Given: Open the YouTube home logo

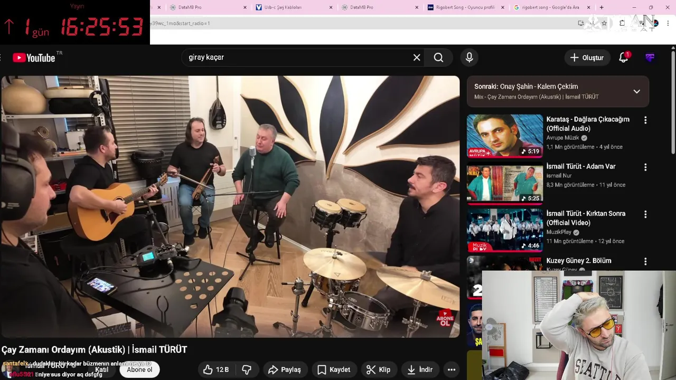Looking at the screenshot, I should [34, 58].
